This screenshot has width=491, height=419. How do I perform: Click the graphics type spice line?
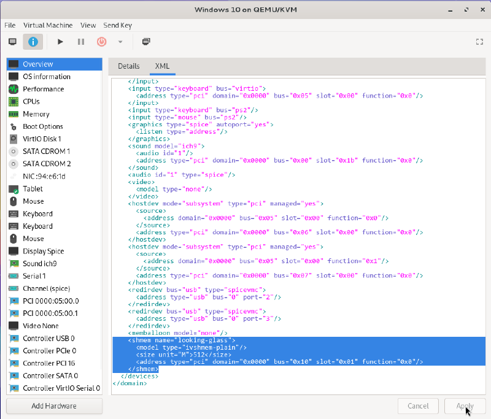[201, 125]
